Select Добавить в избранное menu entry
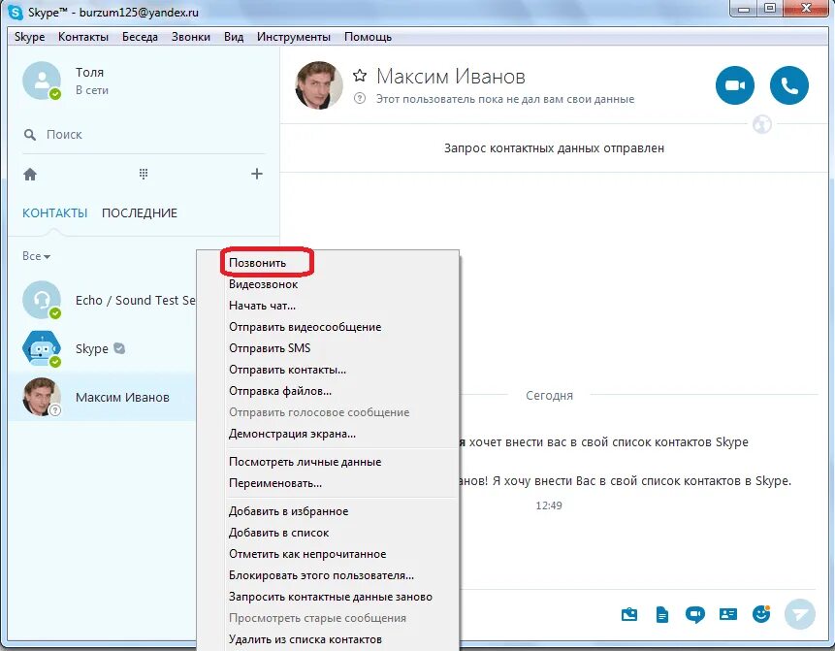This screenshot has width=835, height=651. tap(328, 511)
